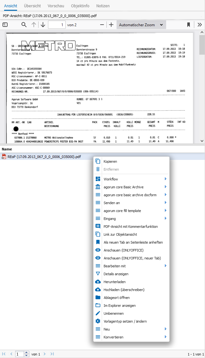Click the Link zur Objektansicht icon
Image resolution: width=205 pixels, height=358 pixels.
pyautogui.click(x=98, y=234)
